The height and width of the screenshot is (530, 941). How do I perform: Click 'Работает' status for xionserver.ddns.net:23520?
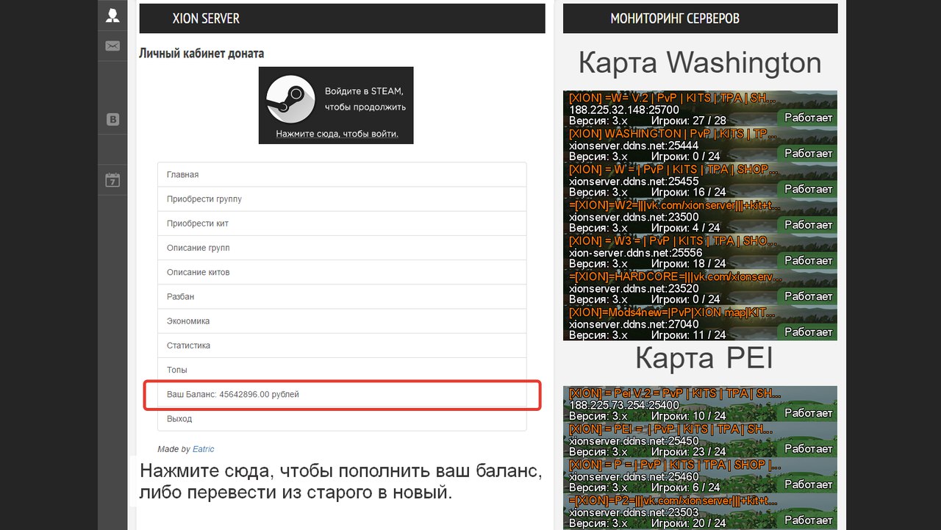point(808,296)
